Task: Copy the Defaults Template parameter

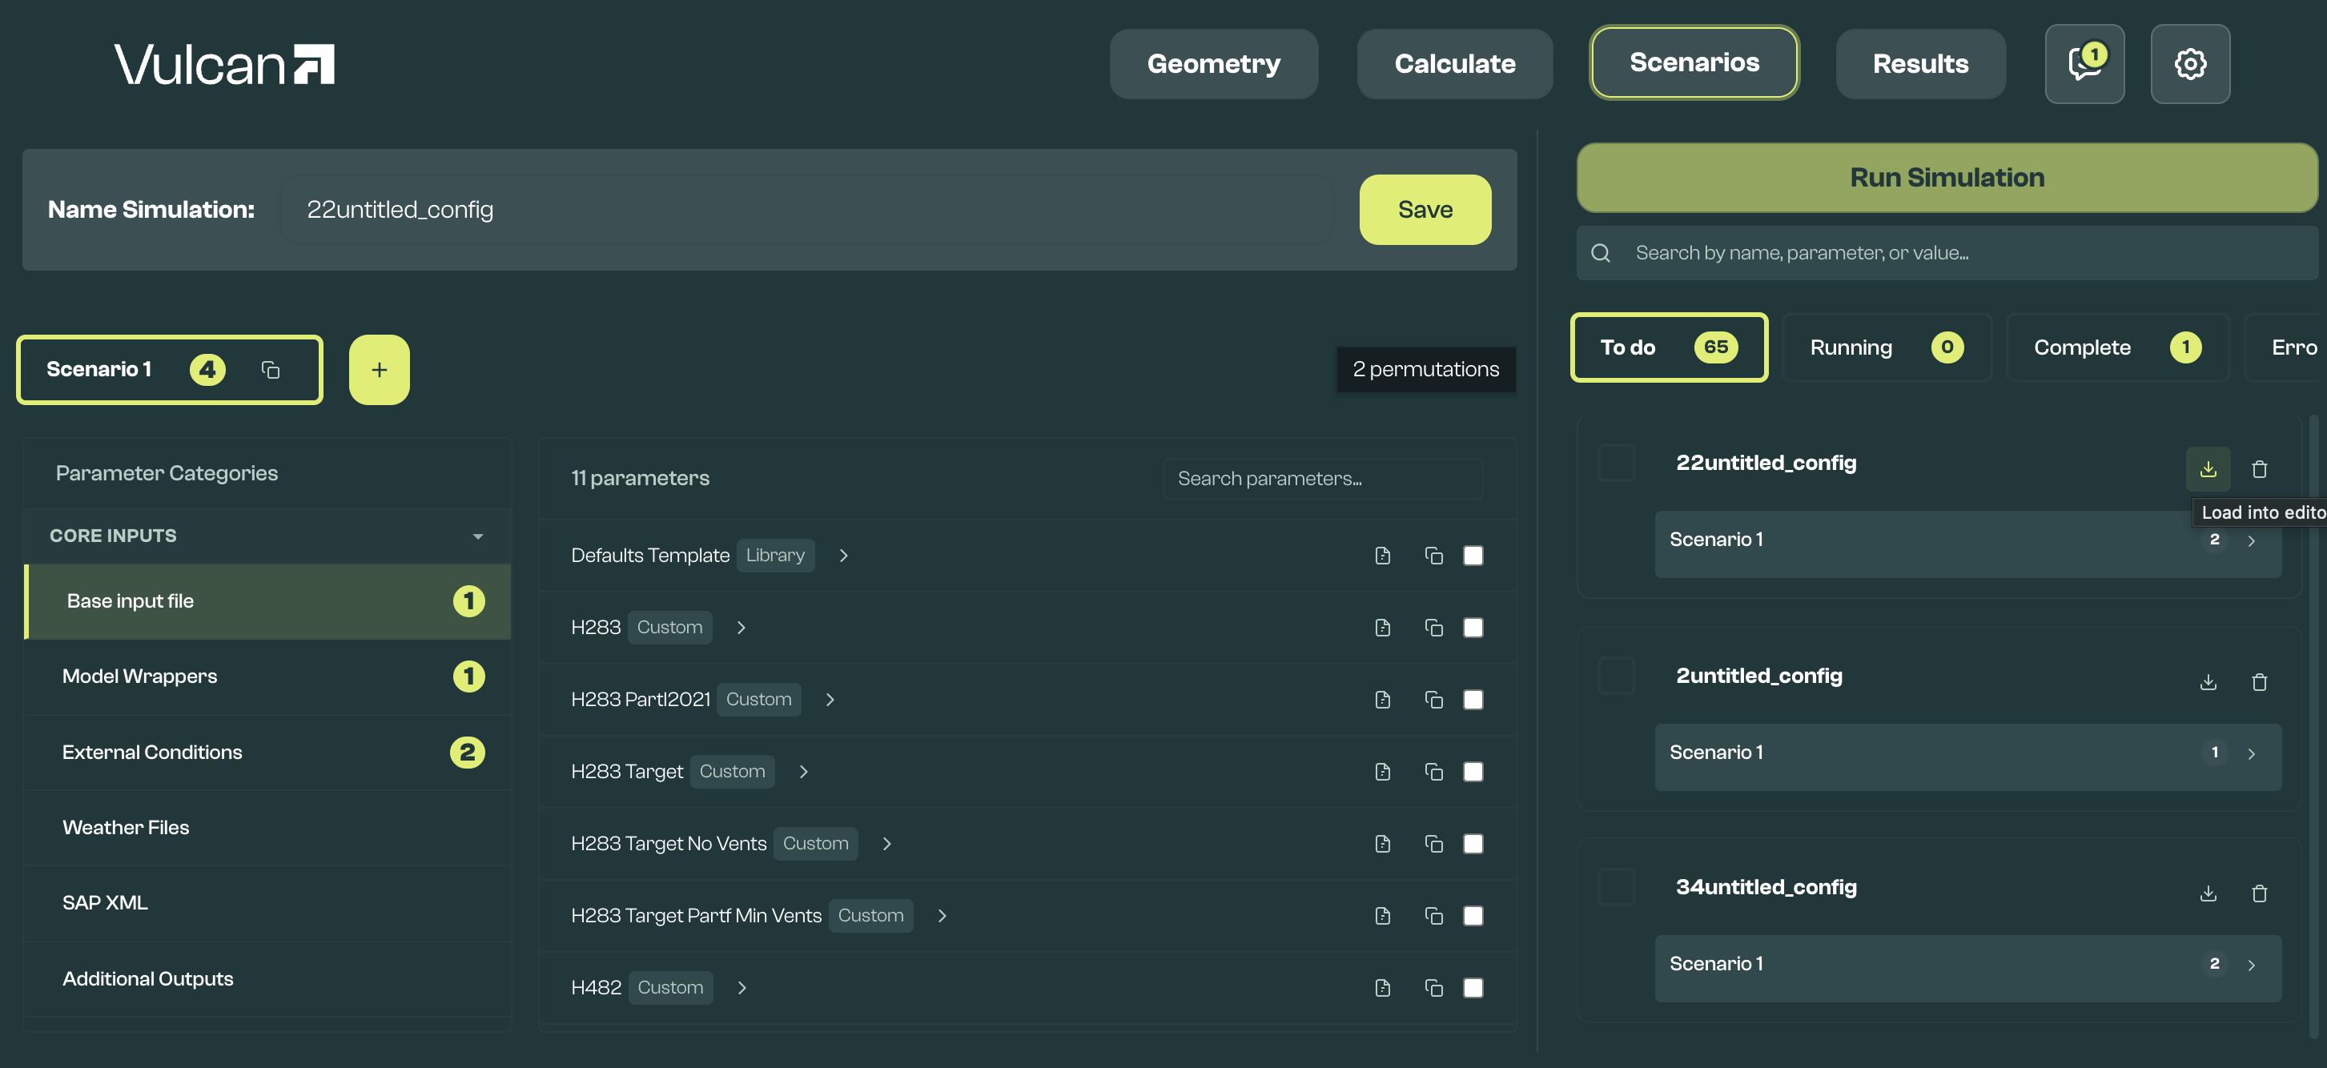Action: [1433, 555]
